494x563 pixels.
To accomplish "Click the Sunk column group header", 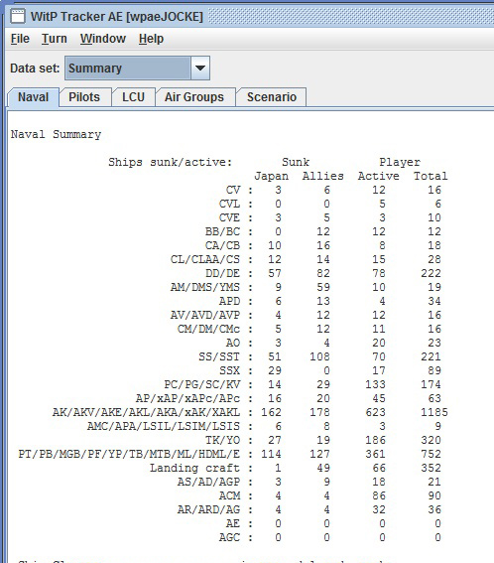I will (296, 162).
